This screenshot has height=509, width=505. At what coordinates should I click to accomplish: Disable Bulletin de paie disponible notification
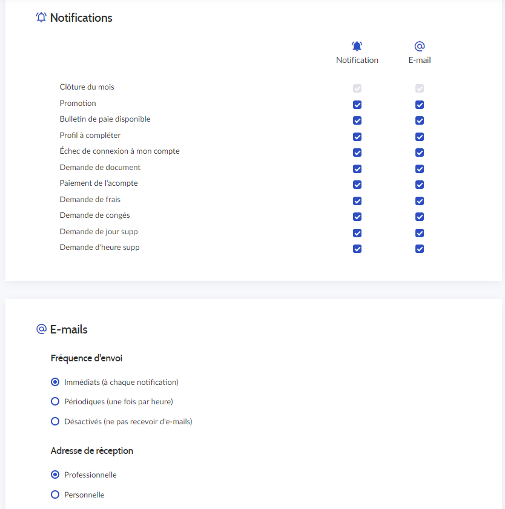tap(357, 120)
